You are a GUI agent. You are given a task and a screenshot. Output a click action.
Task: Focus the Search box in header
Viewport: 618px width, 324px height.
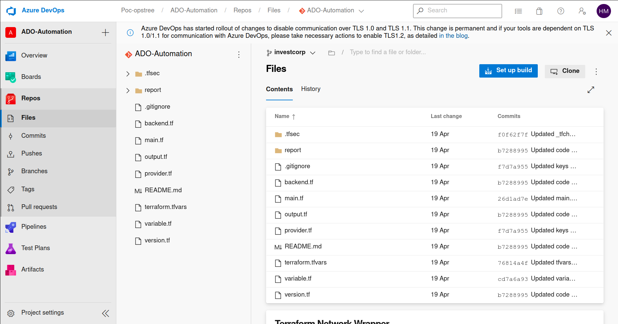tap(457, 11)
